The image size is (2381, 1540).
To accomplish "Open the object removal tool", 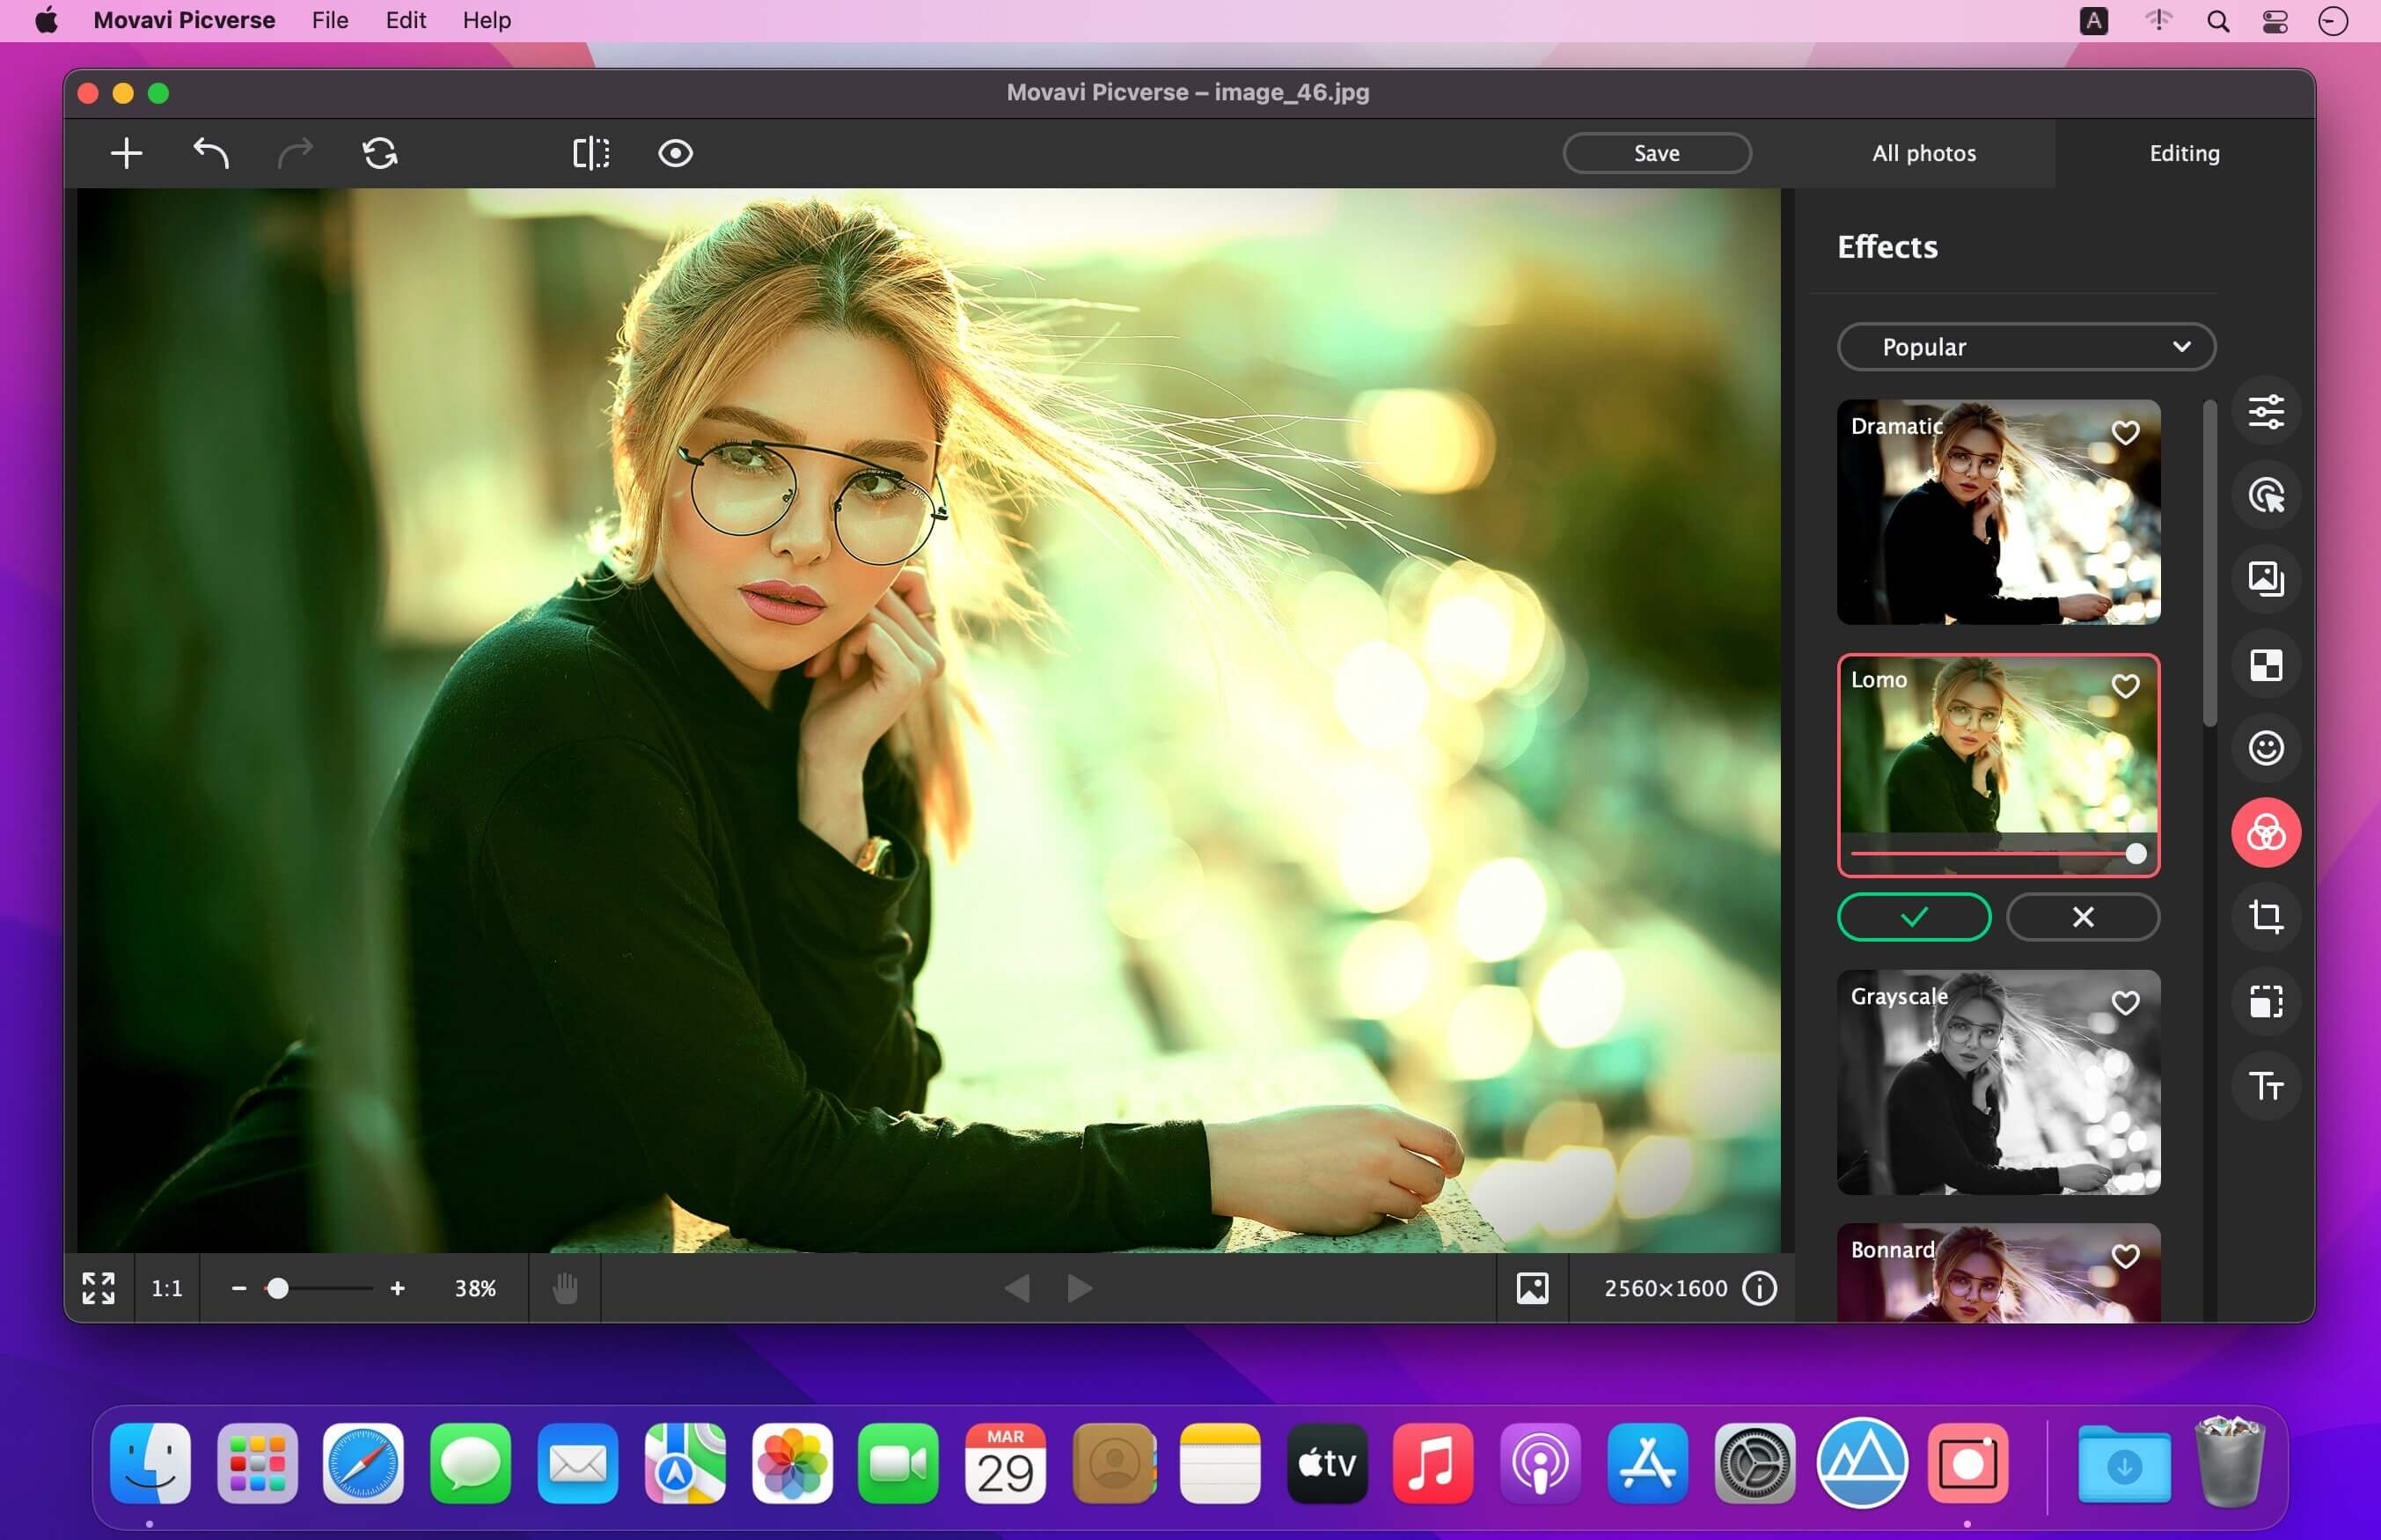I will click(2265, 495).
